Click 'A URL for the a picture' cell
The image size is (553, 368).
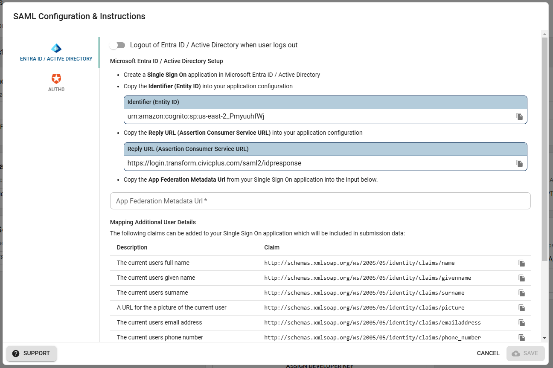tap(172, 308)
